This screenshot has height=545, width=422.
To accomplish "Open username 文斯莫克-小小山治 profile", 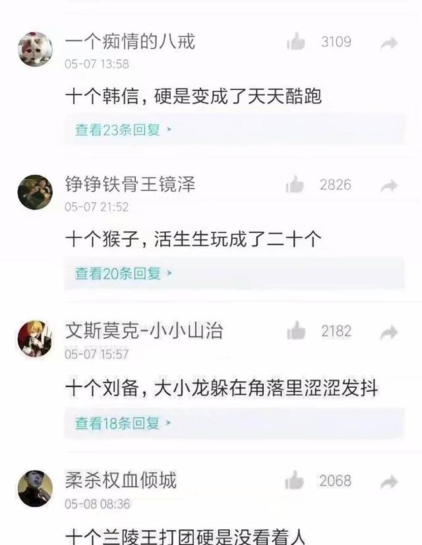I will pos(144,331).
